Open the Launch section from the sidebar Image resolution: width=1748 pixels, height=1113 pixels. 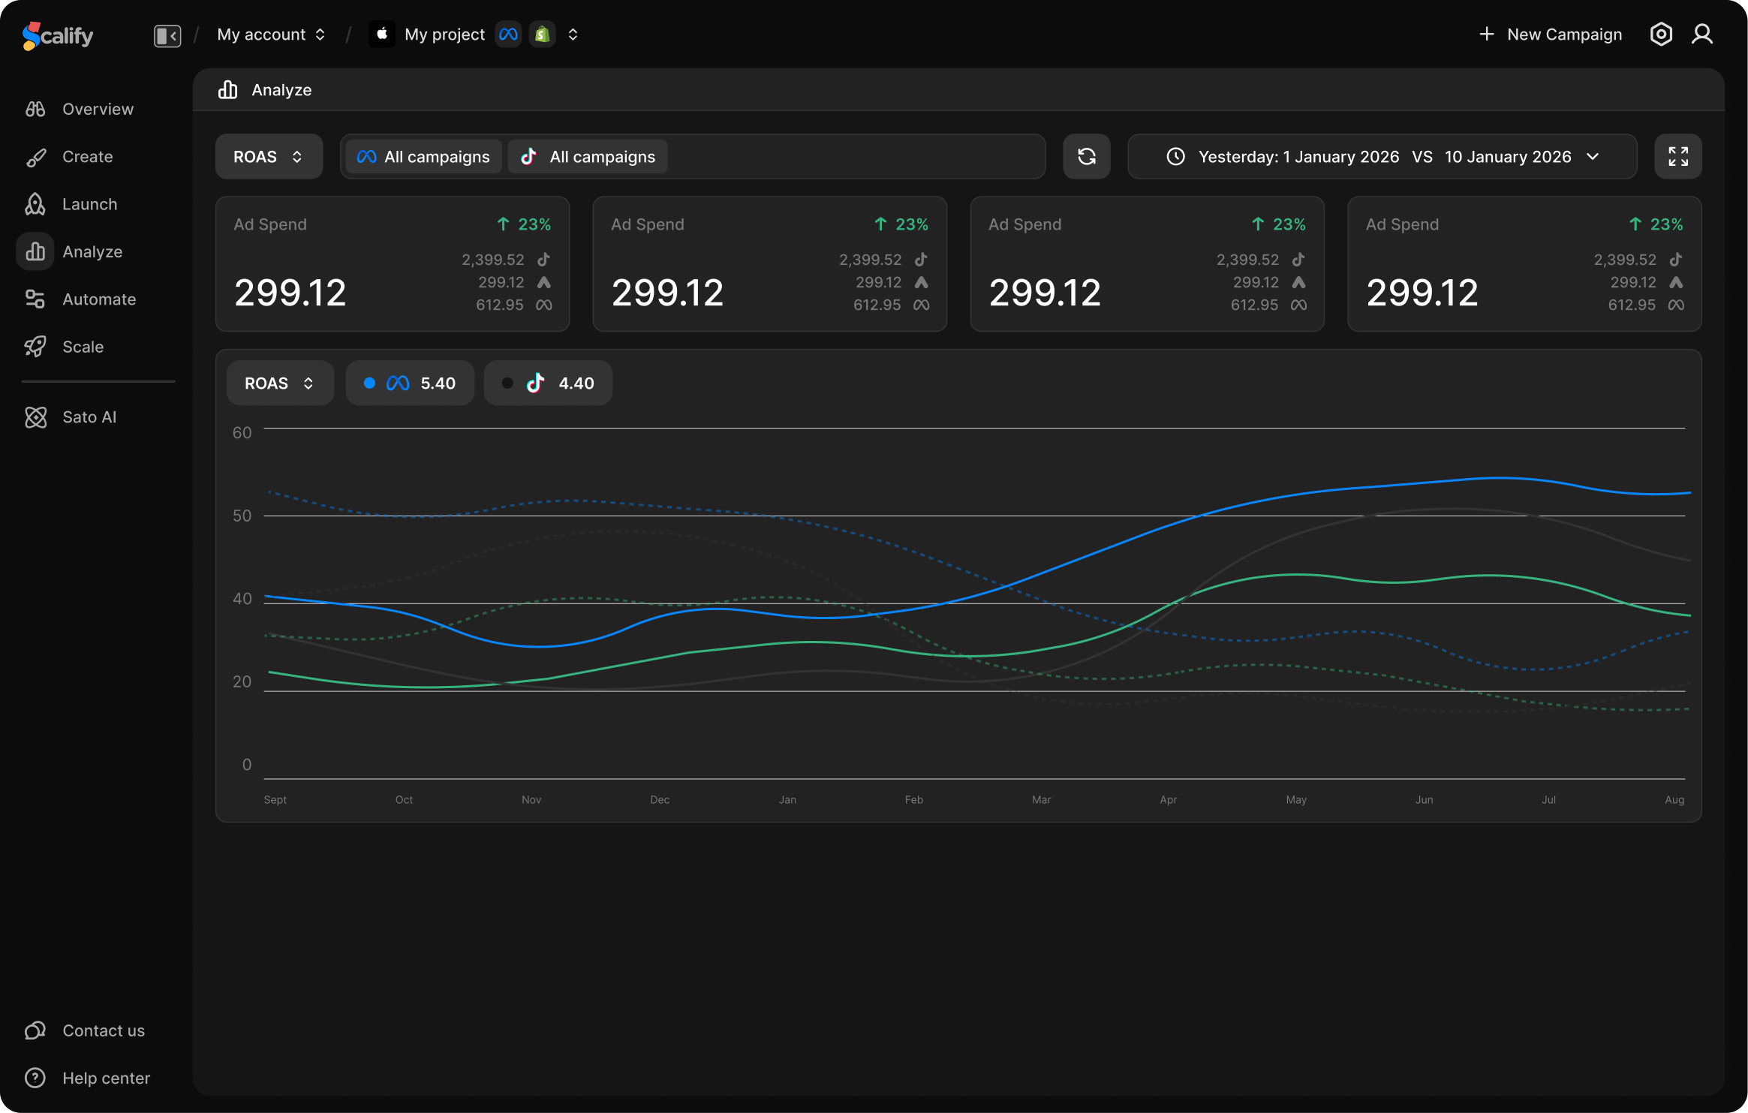[89, 203]
